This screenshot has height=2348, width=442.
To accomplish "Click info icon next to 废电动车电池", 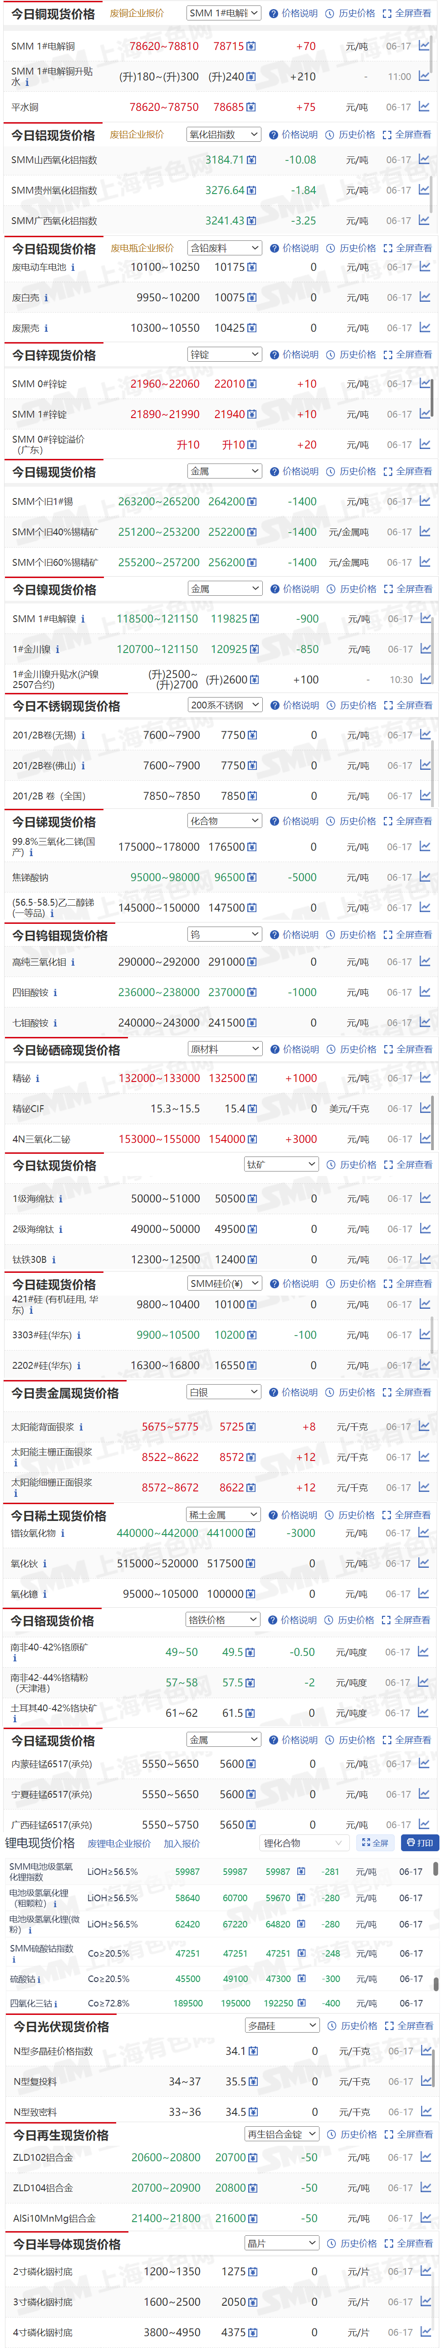I will tap(73, 267).
